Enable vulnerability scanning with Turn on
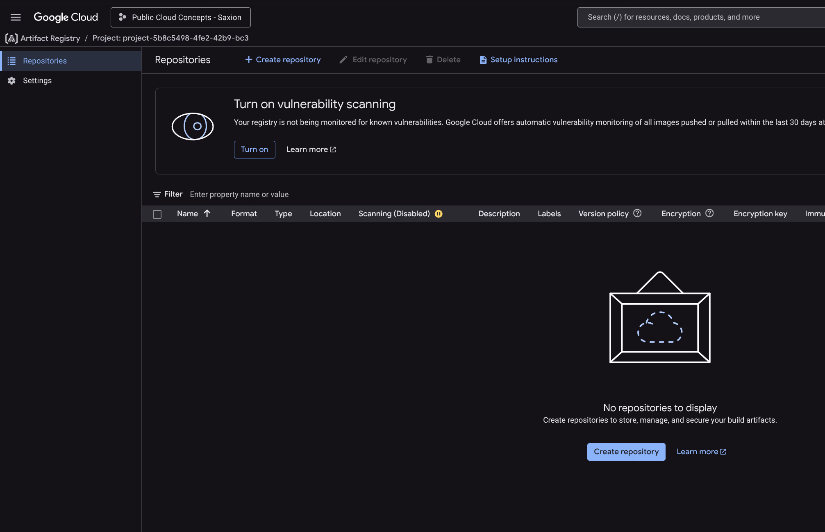The width and height of the screenshot is (825, 532). point(254,149)
